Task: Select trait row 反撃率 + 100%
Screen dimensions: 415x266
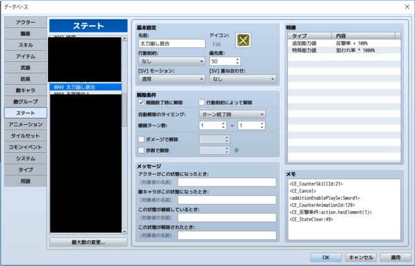Action: coord(344,43)
